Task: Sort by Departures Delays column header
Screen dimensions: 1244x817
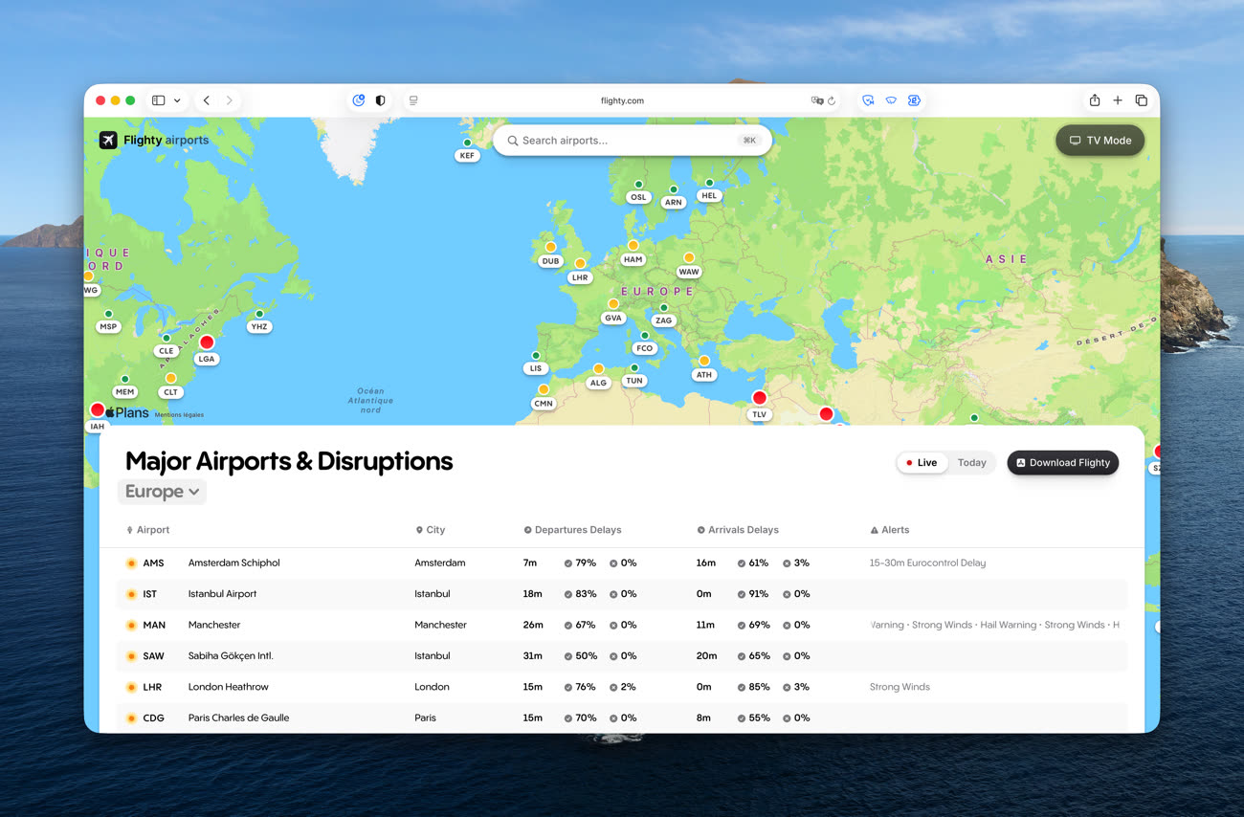Action: click(577, 530)
